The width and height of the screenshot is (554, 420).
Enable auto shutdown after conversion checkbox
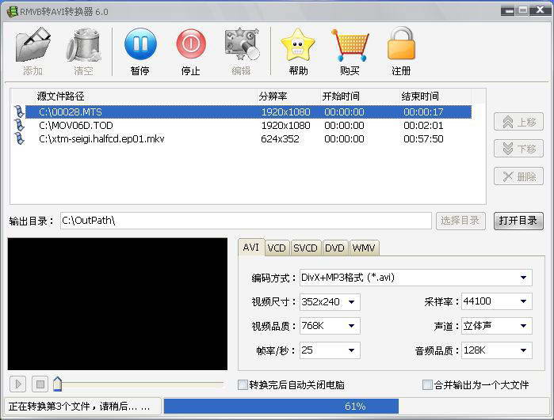tap(243, 385)
